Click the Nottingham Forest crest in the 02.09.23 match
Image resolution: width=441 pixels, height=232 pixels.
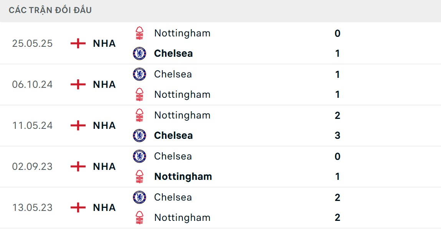click(x=139, y=176)
